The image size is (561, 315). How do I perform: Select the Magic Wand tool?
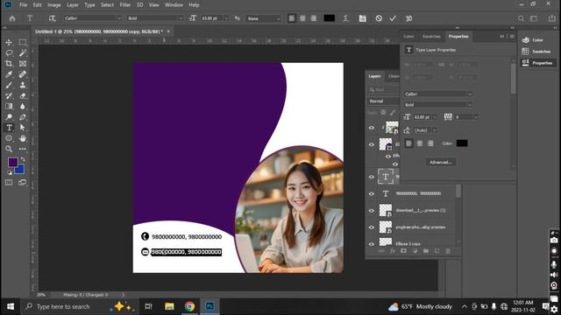click(23, 53)
